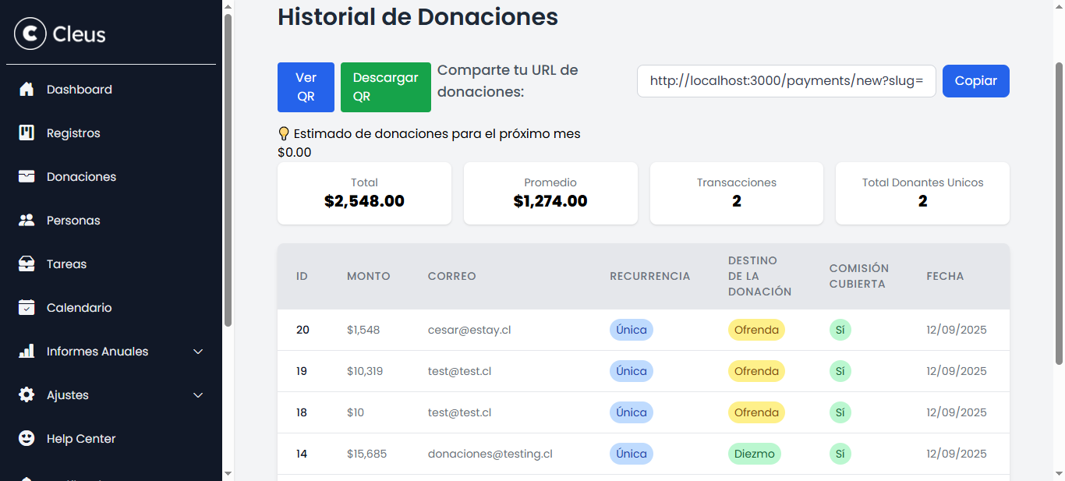Click the Cleus logo in the sidebar
Image resolution: width=1065 pixels, height=481 pixels.
(x=59, y=34)
